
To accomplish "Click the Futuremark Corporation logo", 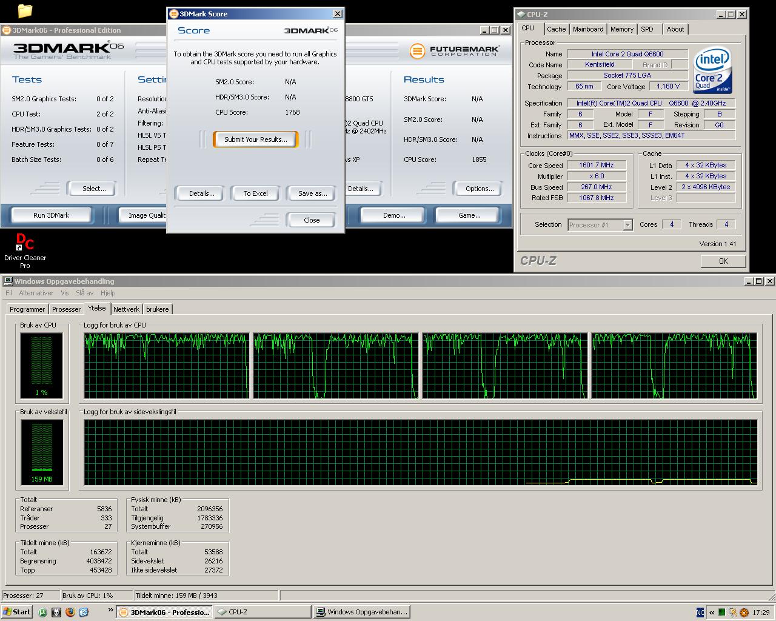I will (x=454, y=51).
